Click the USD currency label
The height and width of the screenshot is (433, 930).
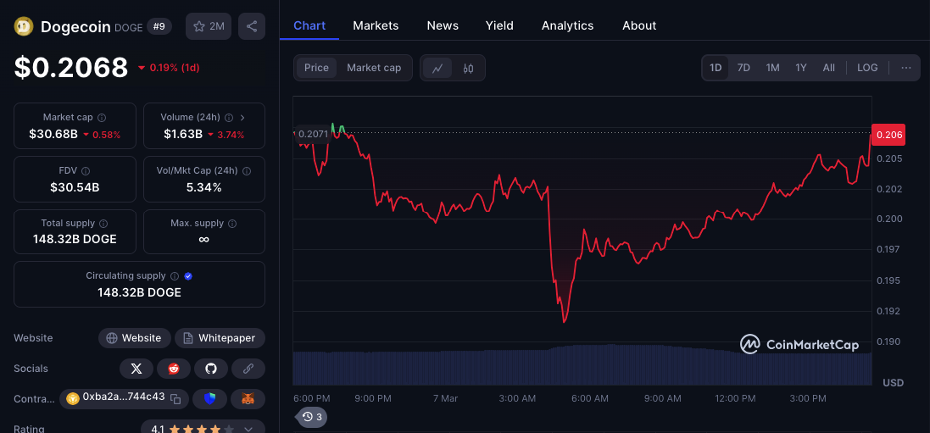pyautogui.click(x=894, y=383)
